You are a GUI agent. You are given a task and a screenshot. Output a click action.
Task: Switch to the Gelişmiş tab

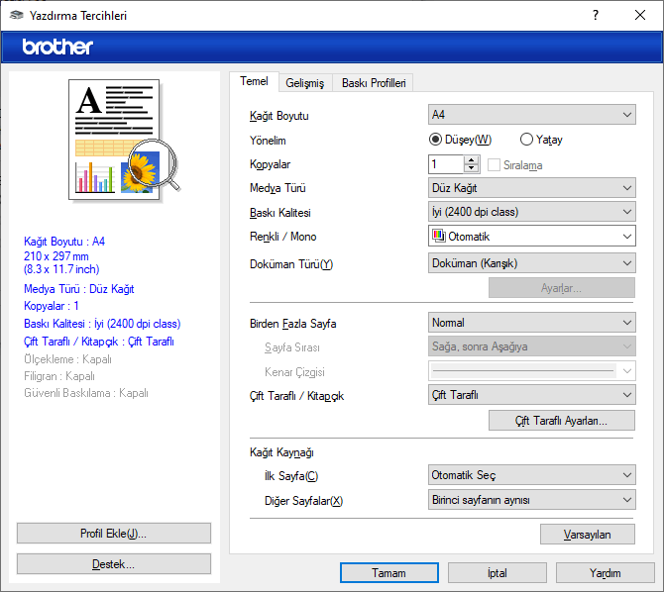coord(305,83)
